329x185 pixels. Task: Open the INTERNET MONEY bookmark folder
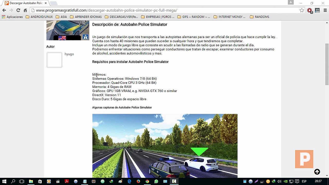[229, 17]
